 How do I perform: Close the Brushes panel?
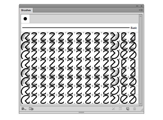[x=141, y=6]
